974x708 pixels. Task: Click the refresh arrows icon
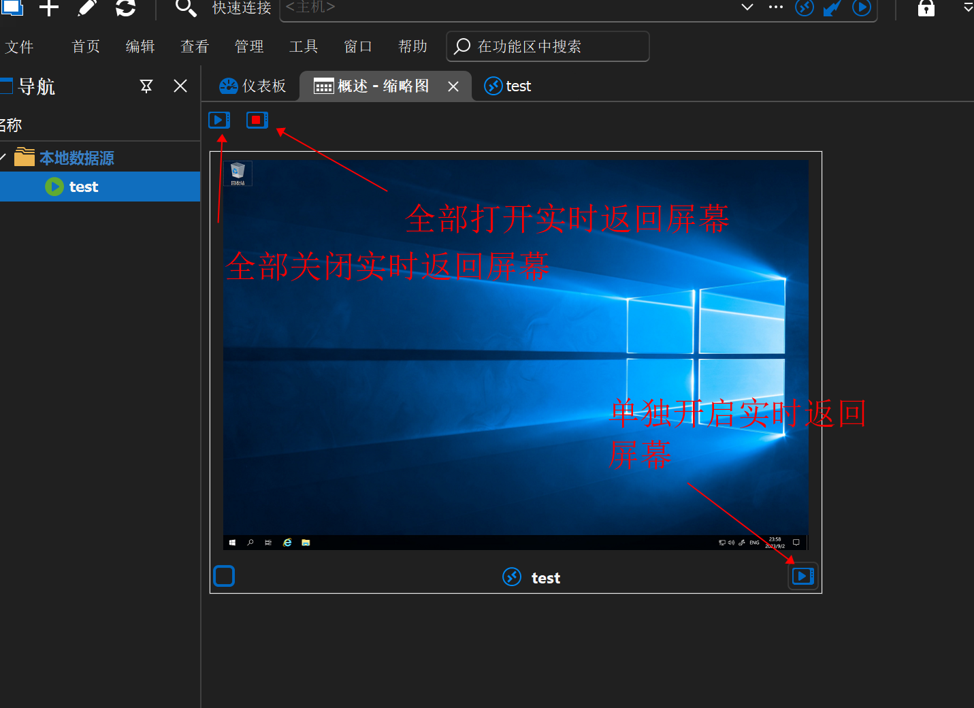(125, 8)
